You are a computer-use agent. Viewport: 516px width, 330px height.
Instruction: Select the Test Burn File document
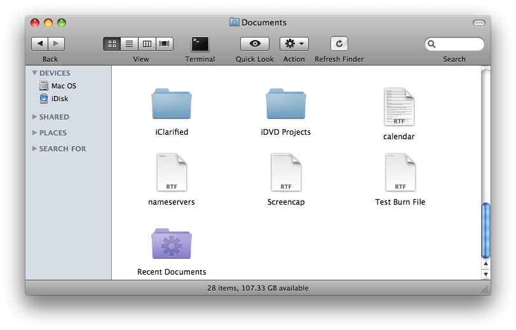coord(400,173)
